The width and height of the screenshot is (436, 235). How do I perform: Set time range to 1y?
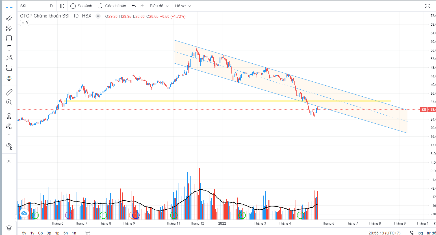pos(32,233)
